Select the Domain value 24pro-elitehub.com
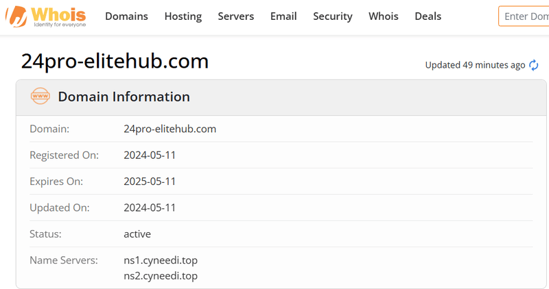This screenshot has height=289, width=549. tap(170, 129)
